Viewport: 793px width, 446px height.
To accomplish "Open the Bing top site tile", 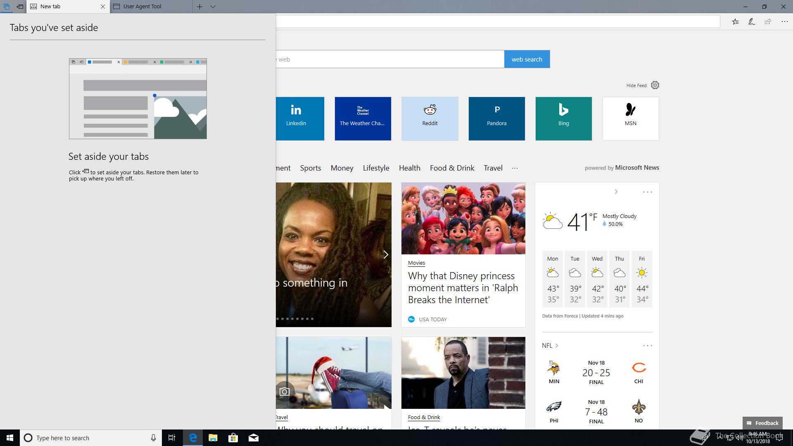I will 563,119.
